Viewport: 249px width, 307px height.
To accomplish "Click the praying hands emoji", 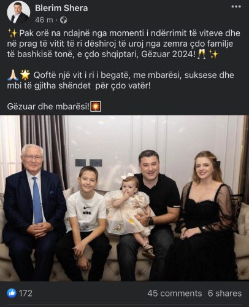I will (13, 75).
